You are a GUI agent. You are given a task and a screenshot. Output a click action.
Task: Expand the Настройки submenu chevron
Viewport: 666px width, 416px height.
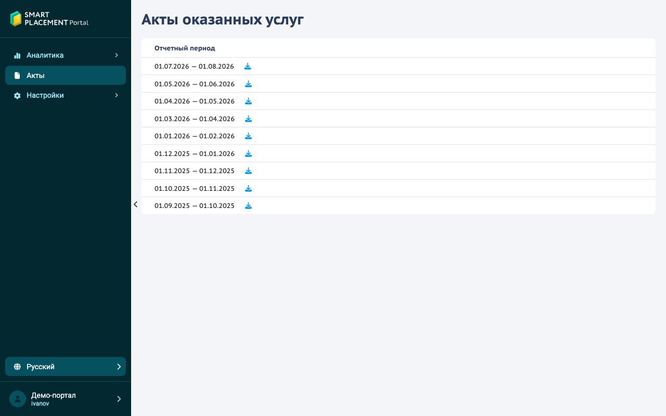pos(117,95)
